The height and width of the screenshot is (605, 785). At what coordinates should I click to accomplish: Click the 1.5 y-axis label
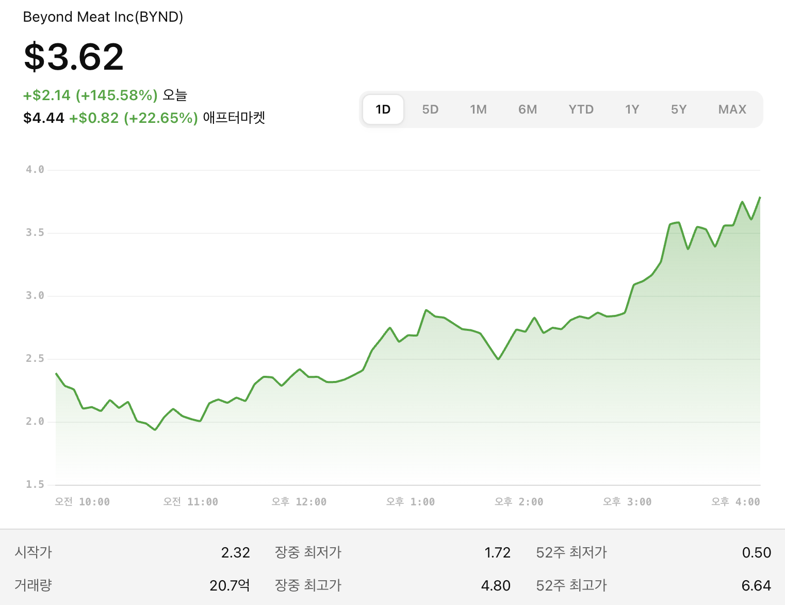35,485
